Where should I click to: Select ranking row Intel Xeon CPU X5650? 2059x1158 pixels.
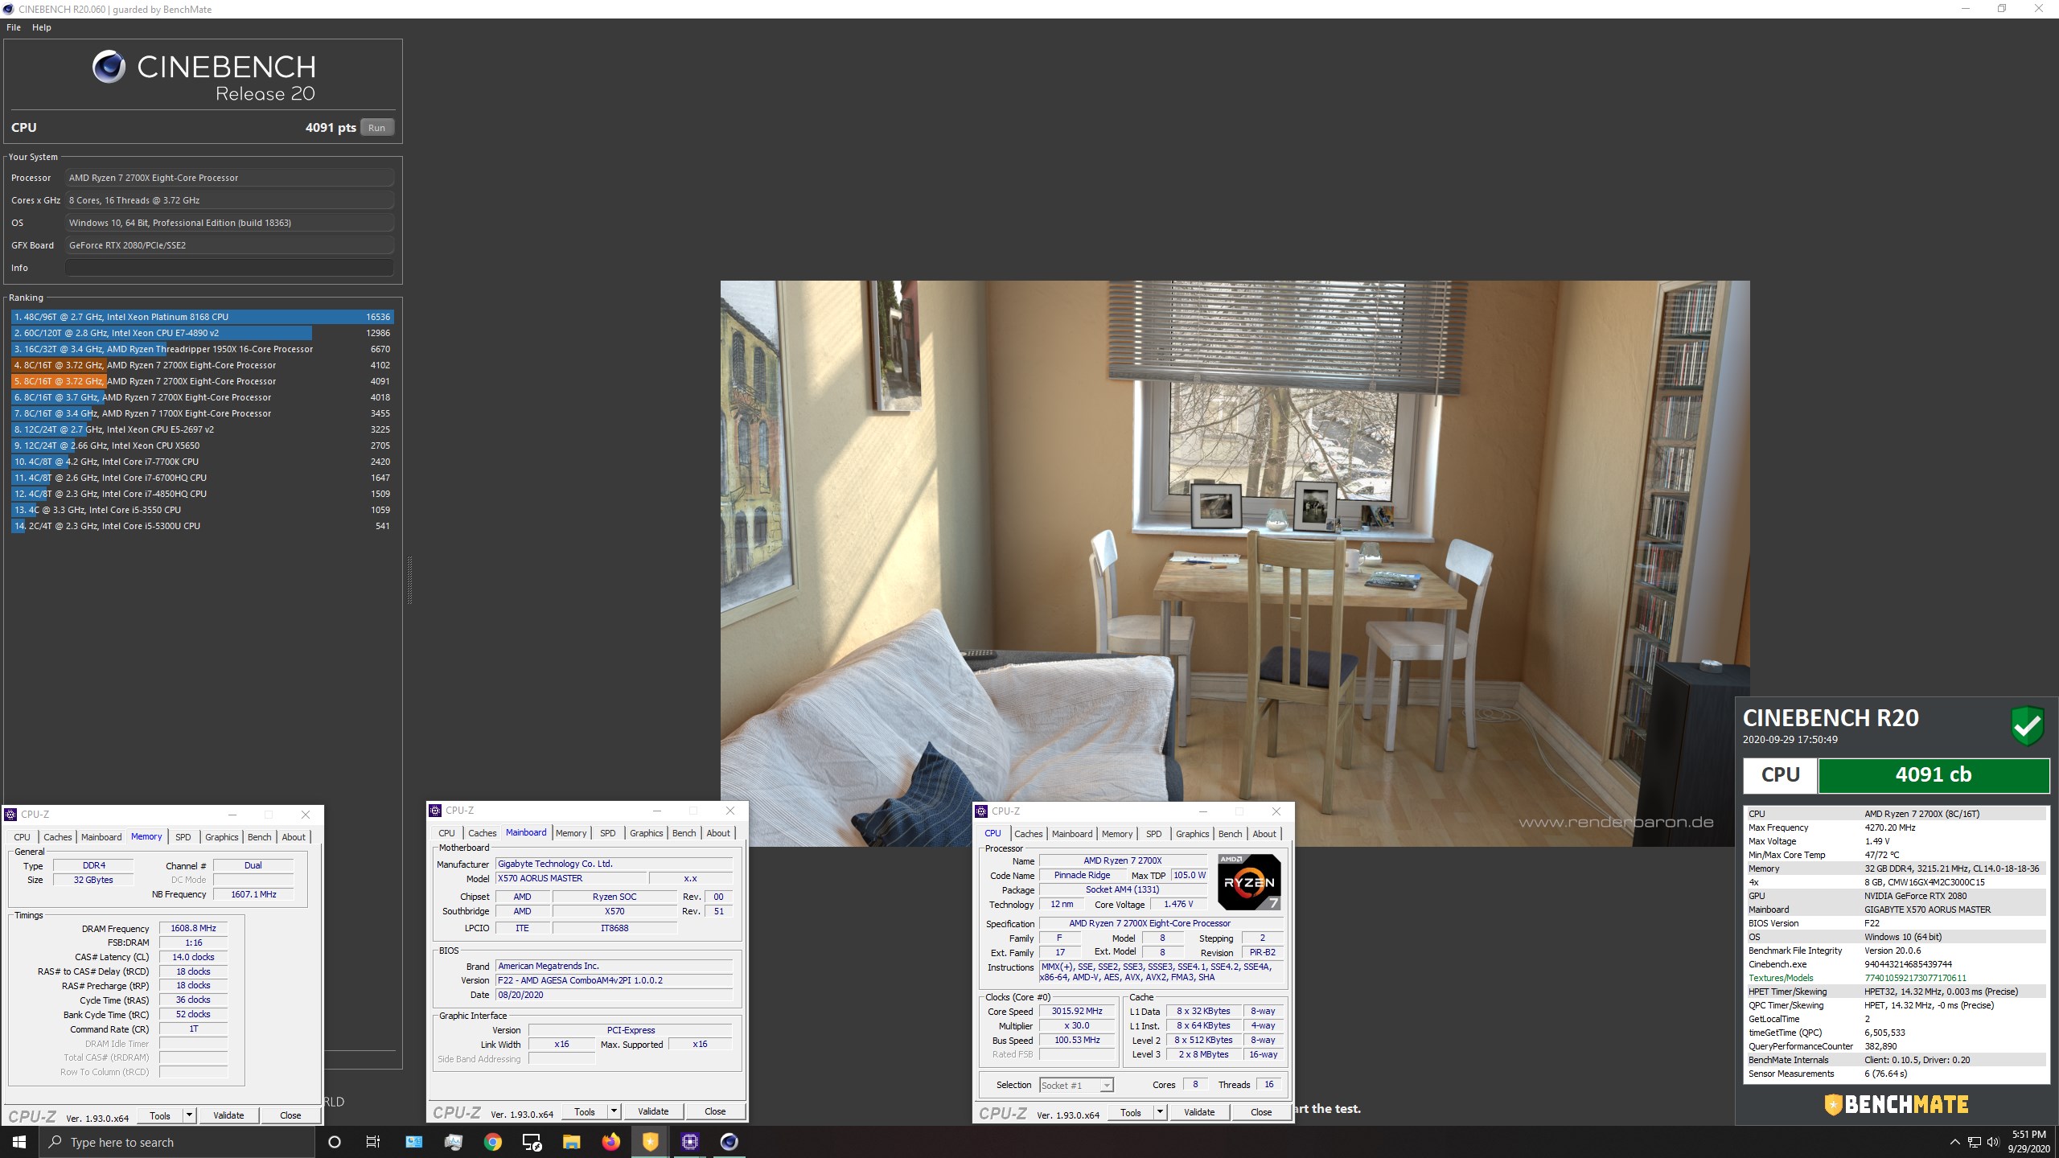click(202, 446)
